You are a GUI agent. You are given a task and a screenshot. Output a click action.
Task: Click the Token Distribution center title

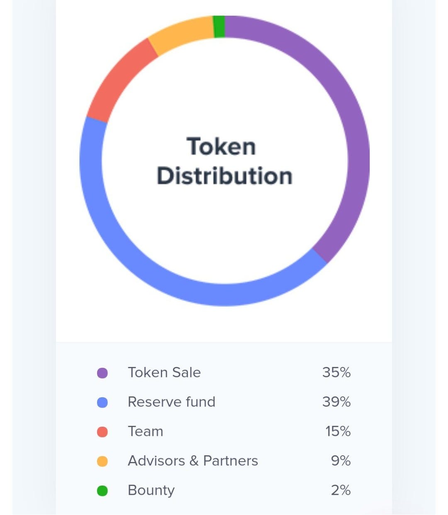[224, 161]
